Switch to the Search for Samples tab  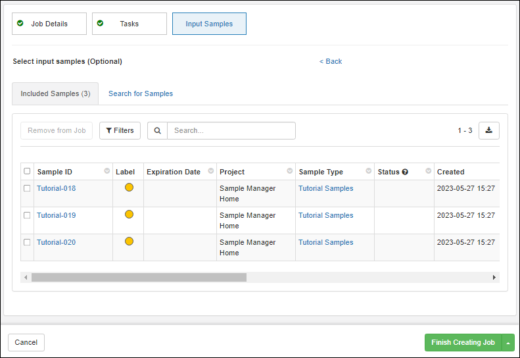(x=141, y=93)
